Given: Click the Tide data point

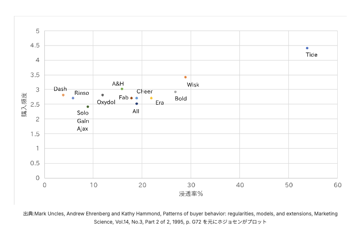Looking at the screenshot, I should pos(307,48).
